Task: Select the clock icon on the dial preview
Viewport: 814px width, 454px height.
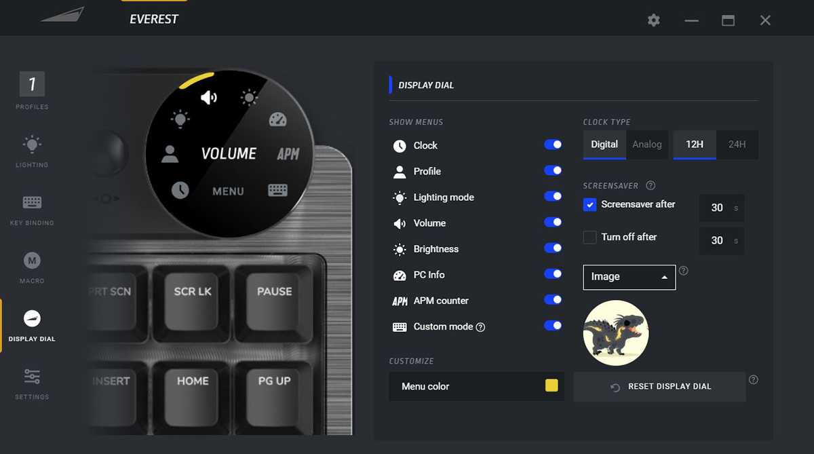Action: [180, 190]
